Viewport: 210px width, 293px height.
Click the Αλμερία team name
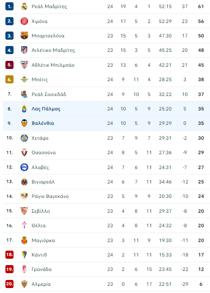(41, 284)
